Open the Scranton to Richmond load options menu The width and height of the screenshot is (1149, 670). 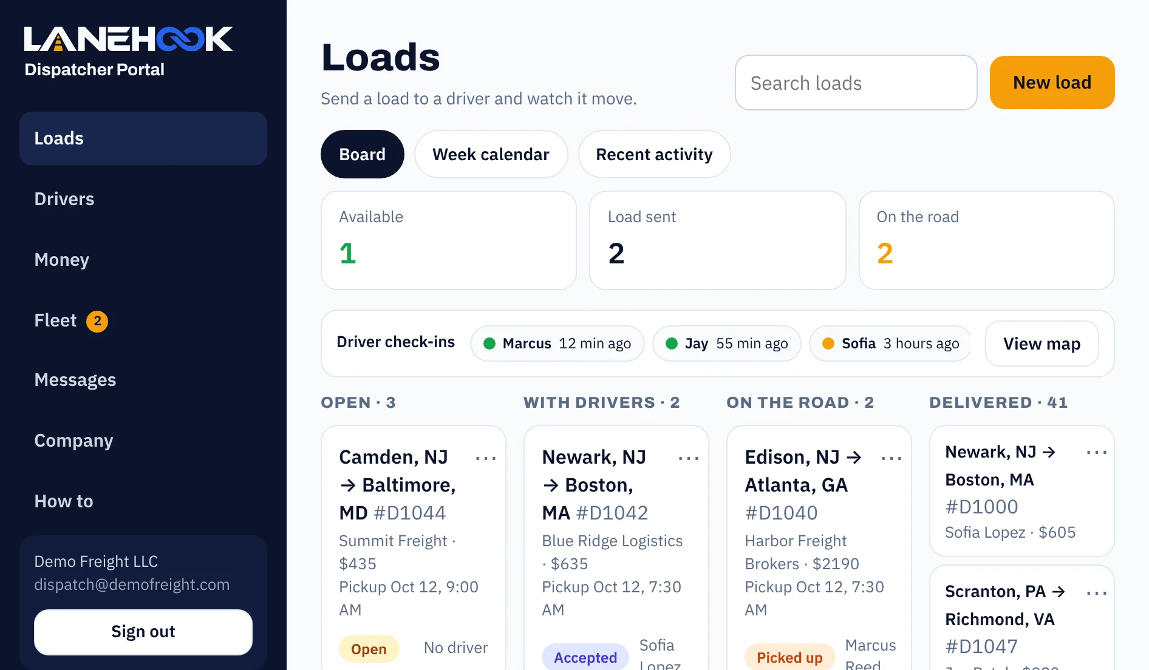[1097, 592]
